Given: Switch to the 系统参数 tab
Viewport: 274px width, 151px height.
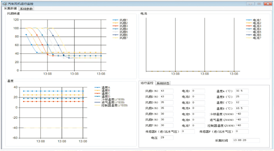Looking at the screenshot, I should pyautogui.click(x=26, y=9).
